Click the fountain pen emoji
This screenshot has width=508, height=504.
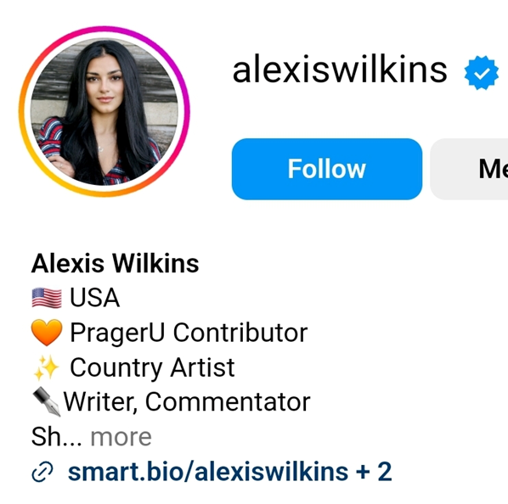coord(47,402)
